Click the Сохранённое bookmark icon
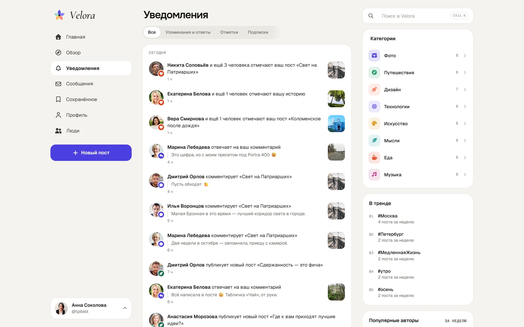 point(58,99)
